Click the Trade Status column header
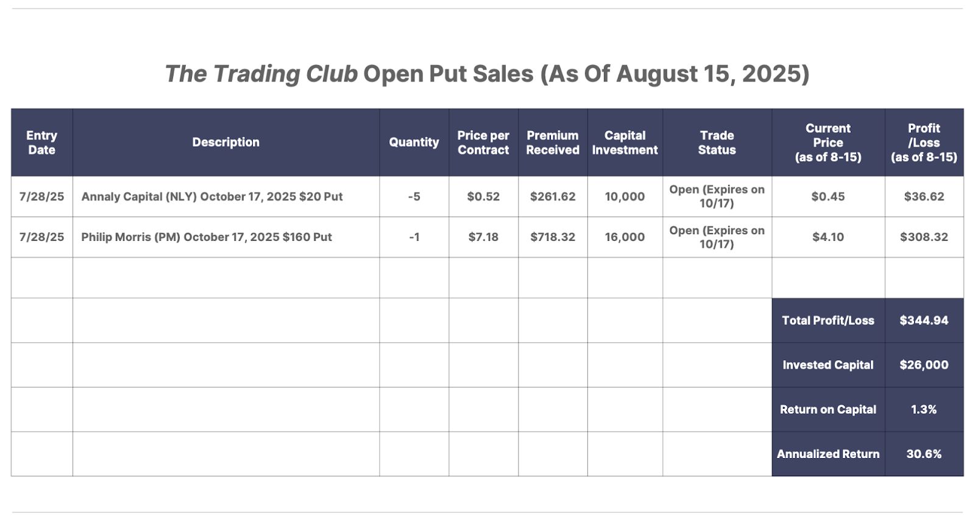This screenshot has height=522, width=975. click(717, 142)
